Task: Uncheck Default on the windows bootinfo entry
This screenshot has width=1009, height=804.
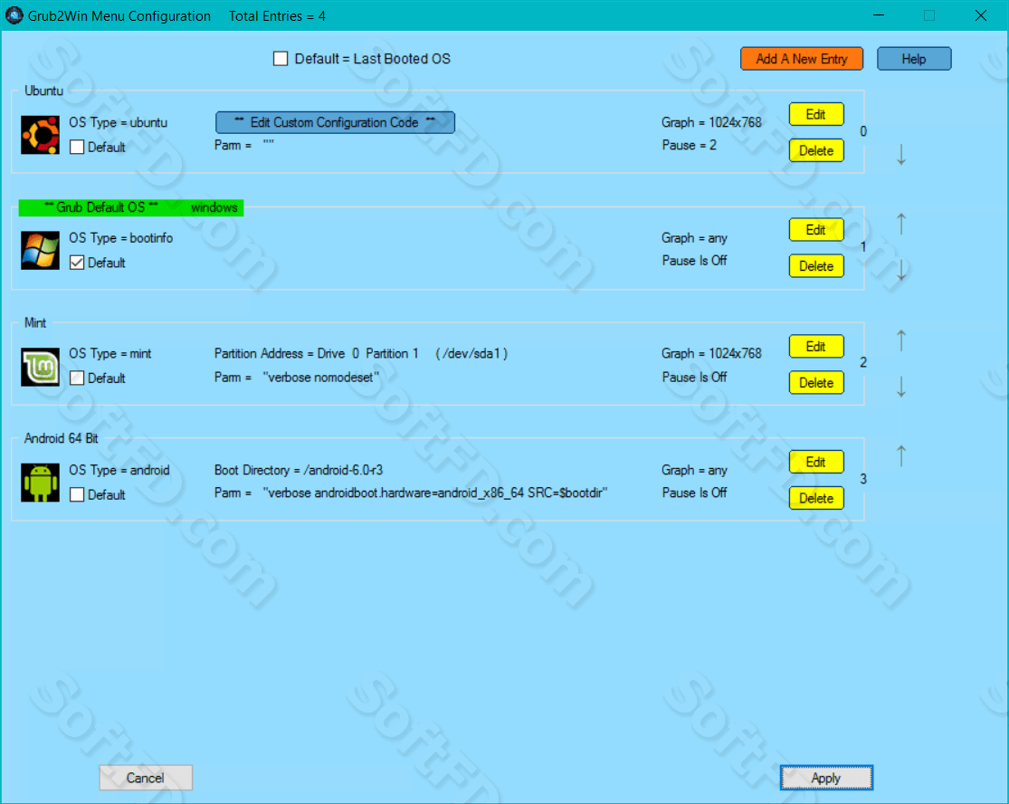Action: pos(77,262)
